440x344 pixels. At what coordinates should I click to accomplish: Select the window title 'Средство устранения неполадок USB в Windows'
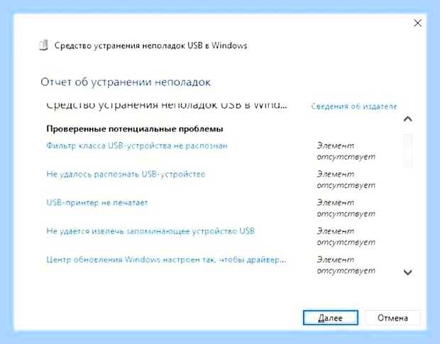pos(150,45)
